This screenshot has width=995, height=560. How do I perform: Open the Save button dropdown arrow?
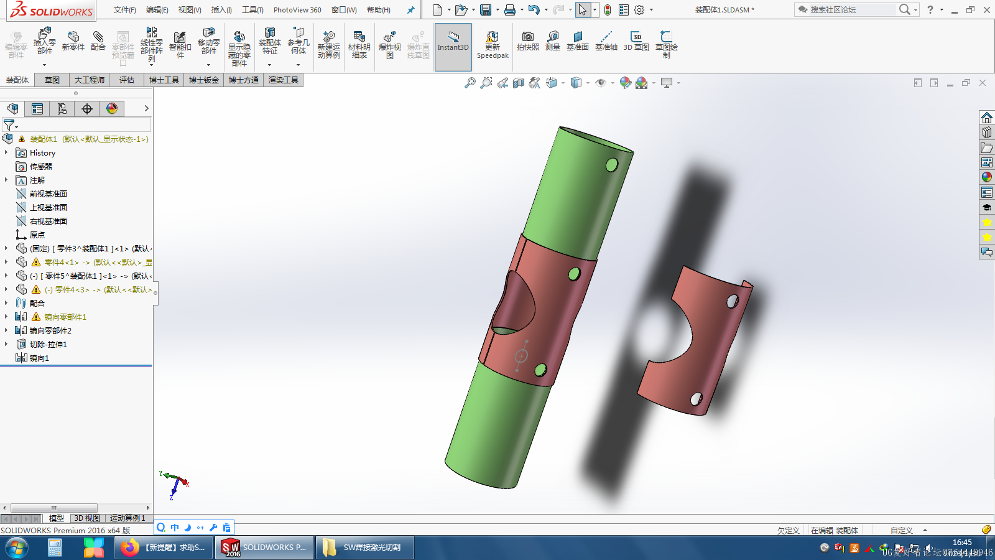[x=497, y=10]
